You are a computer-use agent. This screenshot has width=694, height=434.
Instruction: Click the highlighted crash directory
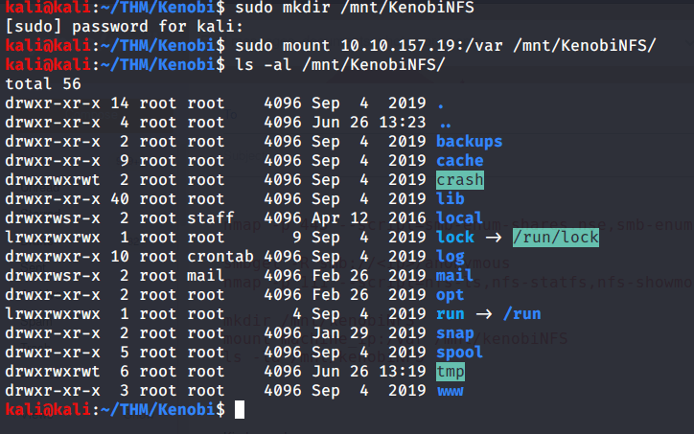click(460, 180)
